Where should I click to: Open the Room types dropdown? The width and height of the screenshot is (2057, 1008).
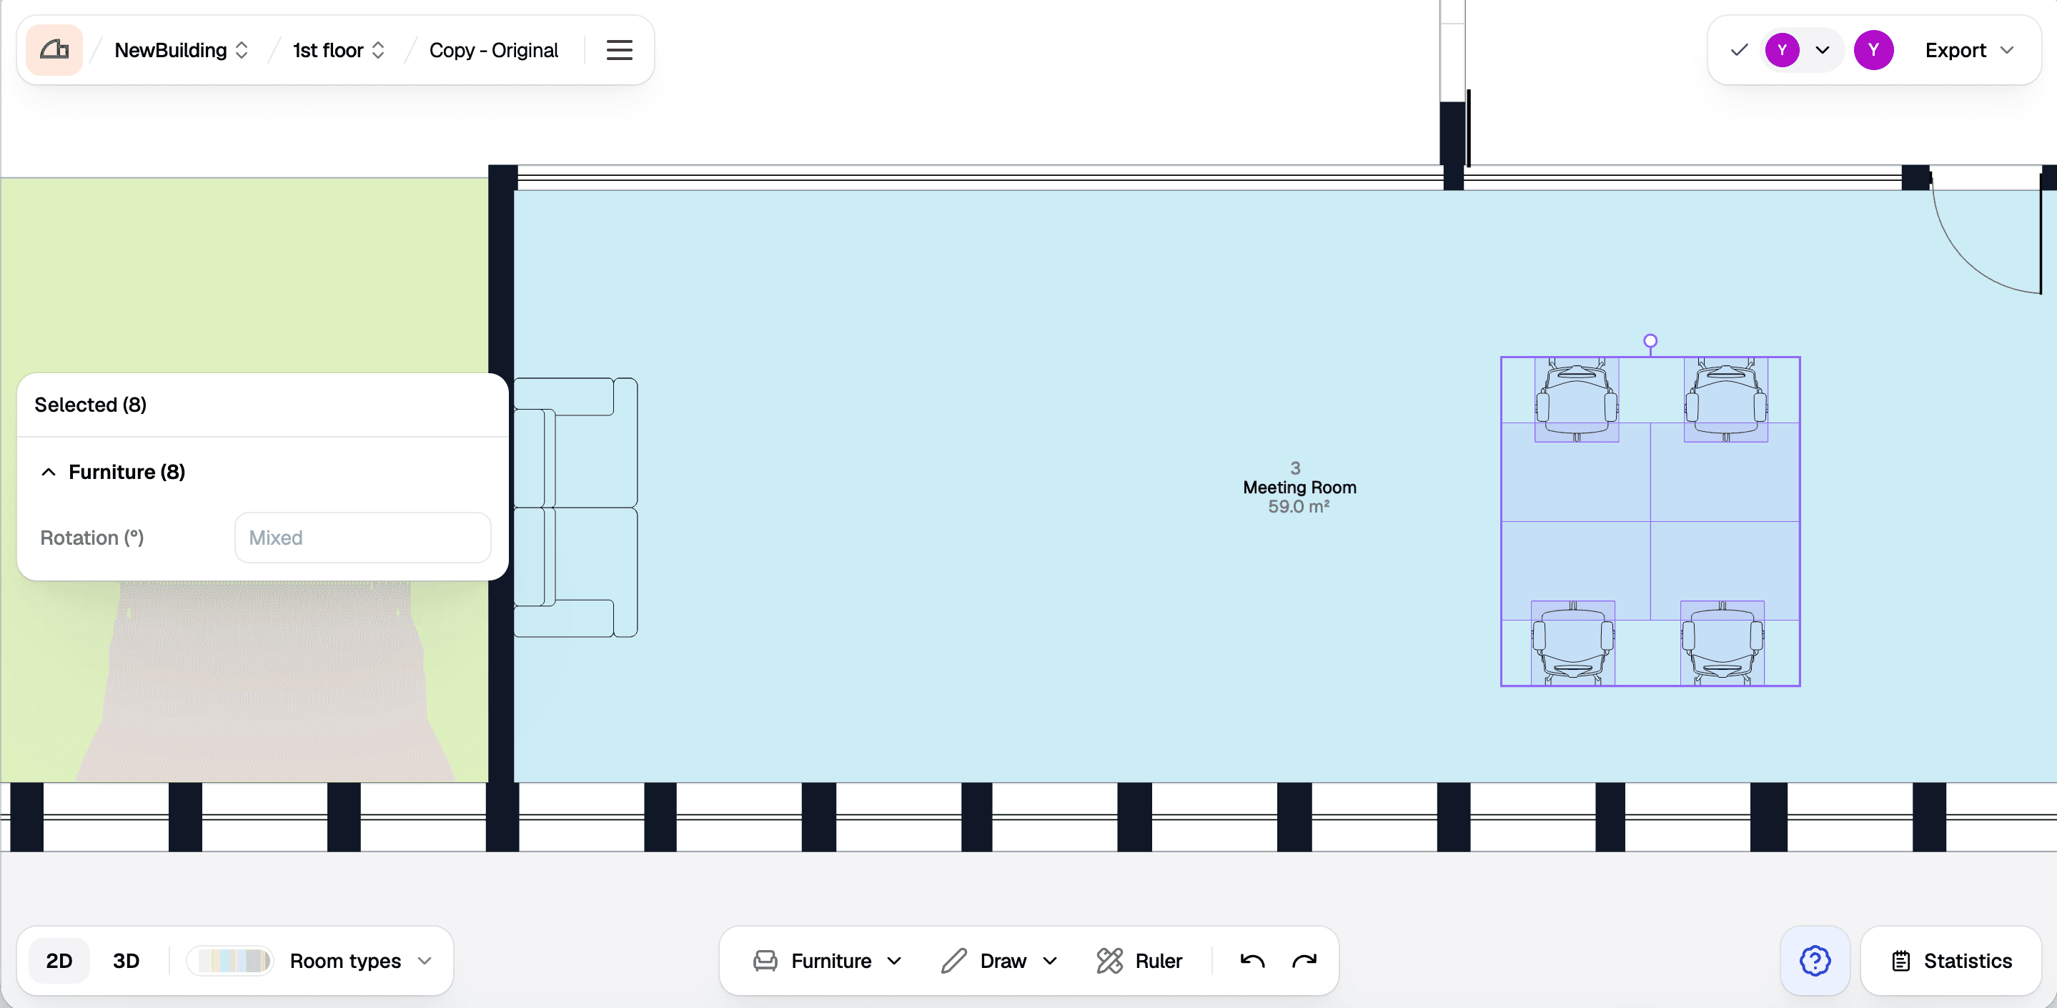(360, 961)
